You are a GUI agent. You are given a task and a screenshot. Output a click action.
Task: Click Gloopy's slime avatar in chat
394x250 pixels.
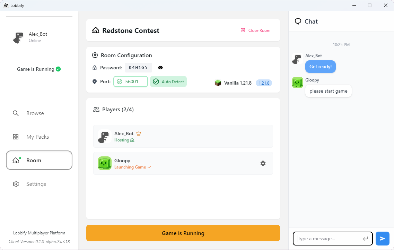pyautogui.click(x=298, y=83)
